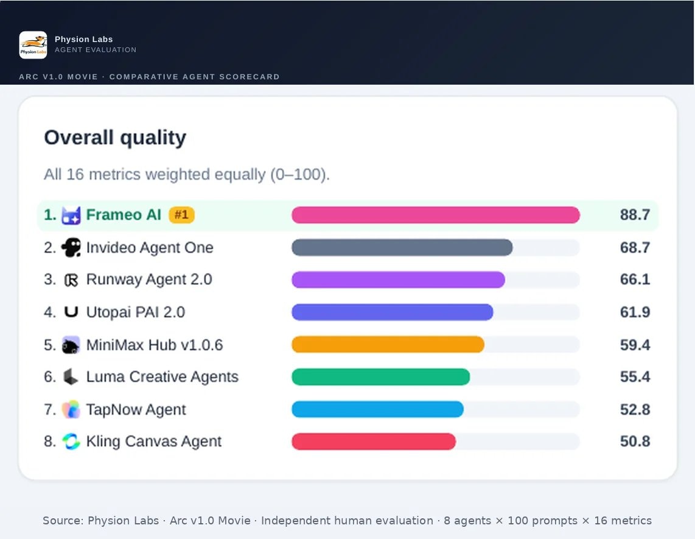Screen dimensions: 695x539
Task: Click the source footnote at the bottom
Action: 347,520
